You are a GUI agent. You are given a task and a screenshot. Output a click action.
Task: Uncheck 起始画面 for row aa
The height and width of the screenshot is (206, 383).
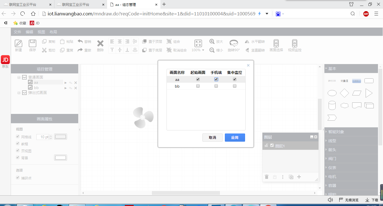pos(198,79)
